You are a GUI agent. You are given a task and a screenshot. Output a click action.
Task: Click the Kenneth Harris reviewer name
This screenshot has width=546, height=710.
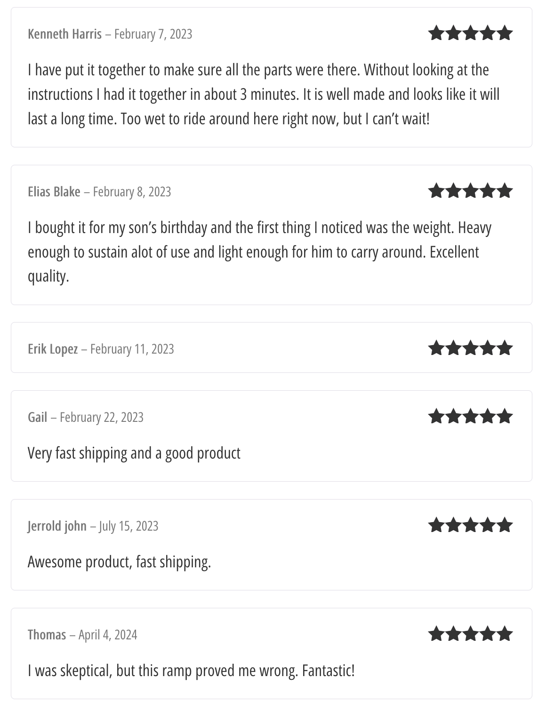tap(64, 34)
